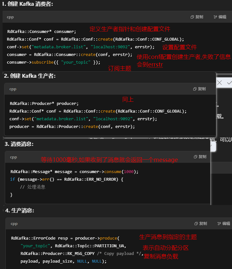Click the PARTITION_UA code line

click(x=74, y=246)
